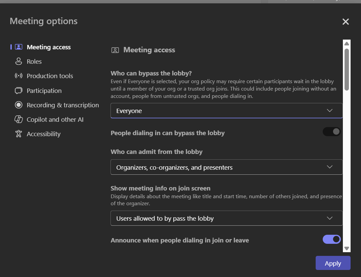Click the Copilot and other AI icon
This screenshot has width=361, height=277.
pyautogui.click(x=19, y=119)
